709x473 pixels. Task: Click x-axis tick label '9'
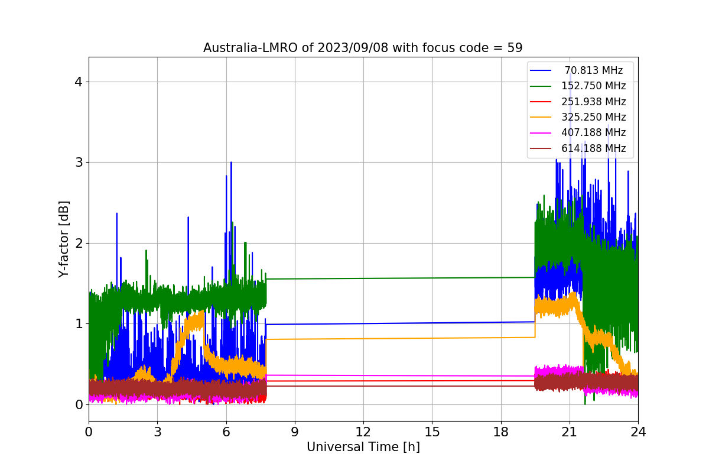[295, 432]
